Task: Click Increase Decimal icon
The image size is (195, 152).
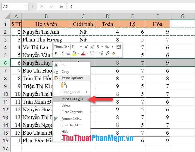Action: point(101,53)
